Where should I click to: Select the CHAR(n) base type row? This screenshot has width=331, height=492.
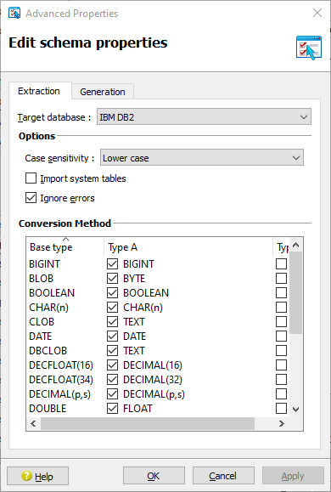pyautogui.click(x=48, y=308)
